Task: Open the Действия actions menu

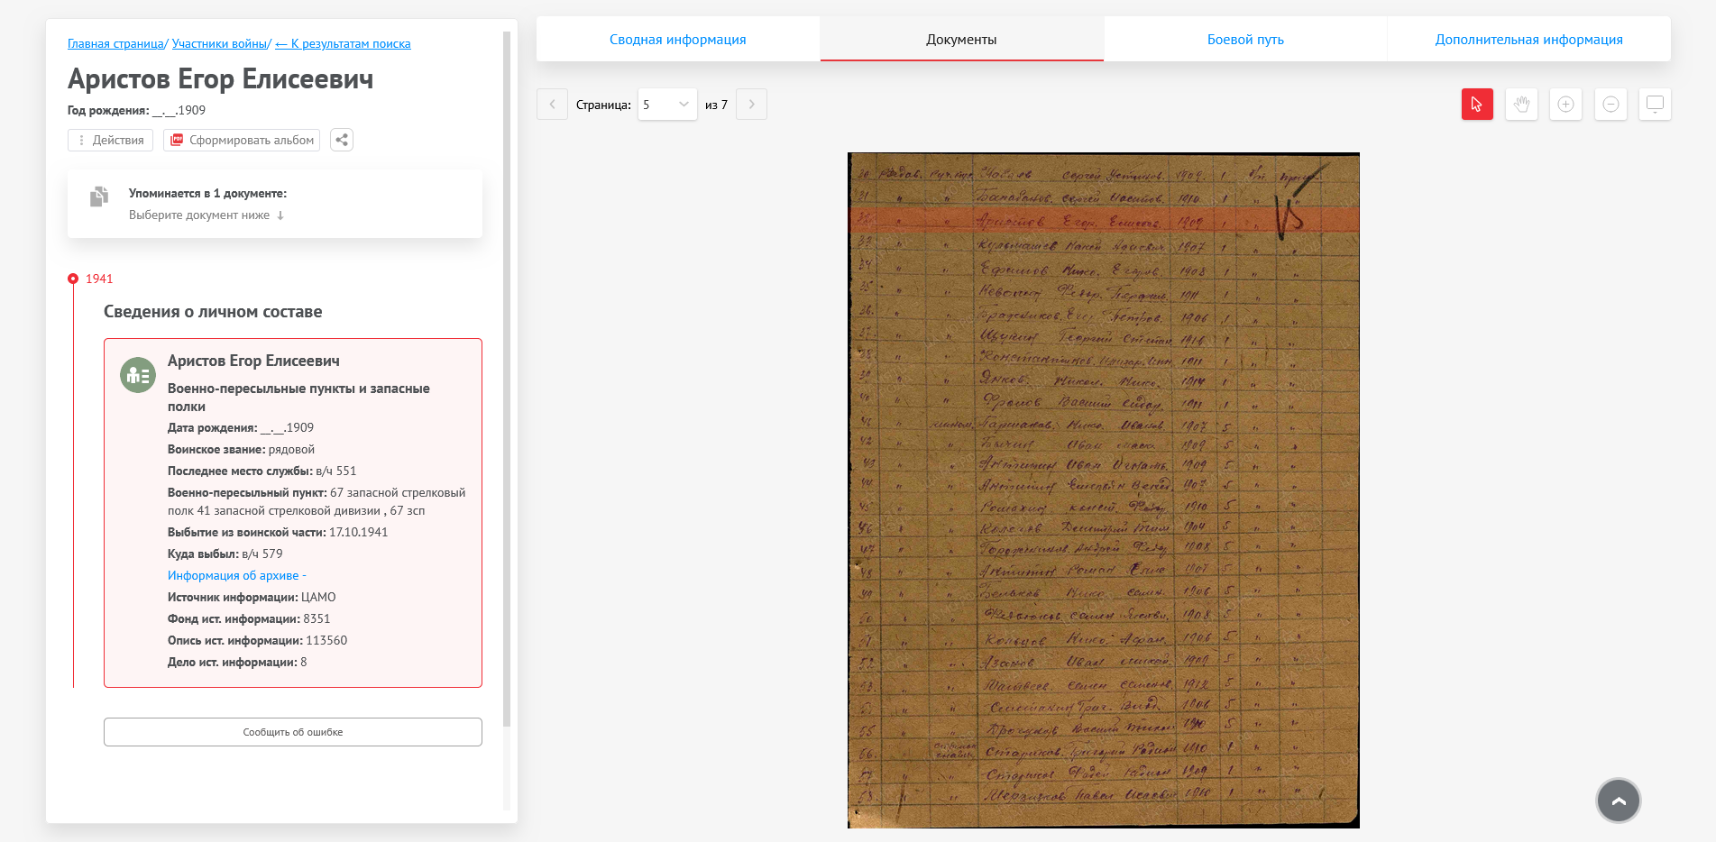Action: [x=111, y=140]
